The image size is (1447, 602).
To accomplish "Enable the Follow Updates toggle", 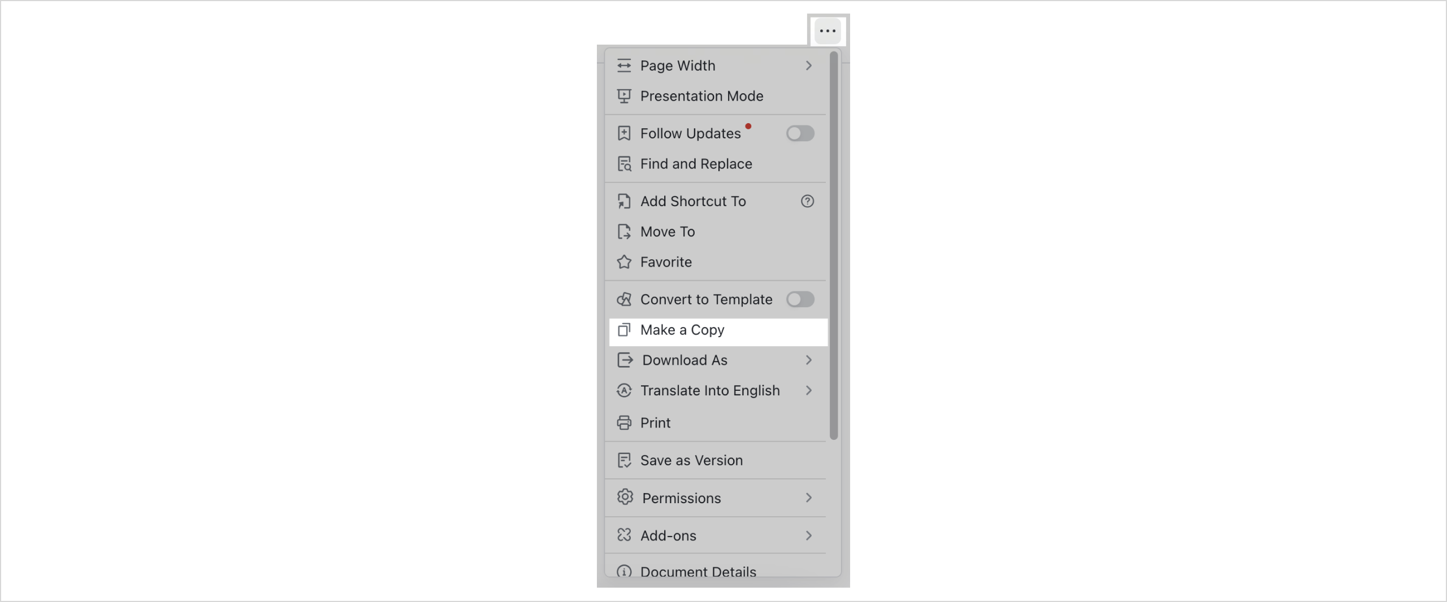I will (x=799, y=133).
